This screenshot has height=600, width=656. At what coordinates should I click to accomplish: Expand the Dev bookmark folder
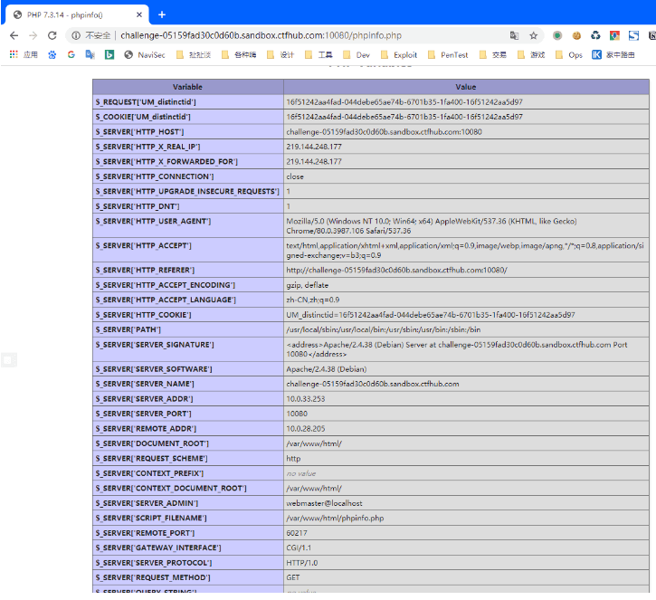357,55
